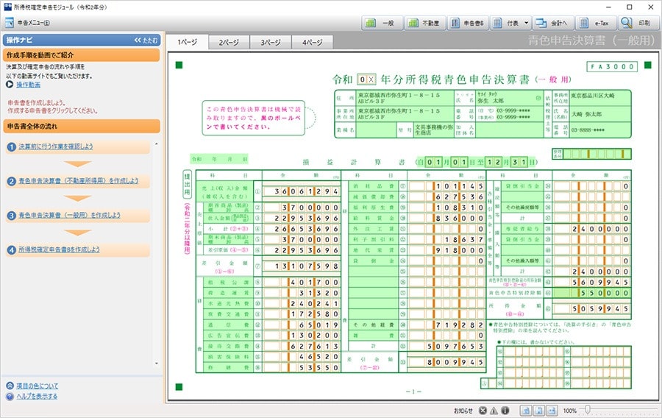This screenshot has width=662, height=418.
Task: Click the 100% zoom value
Action: click(x=569, y=411)
